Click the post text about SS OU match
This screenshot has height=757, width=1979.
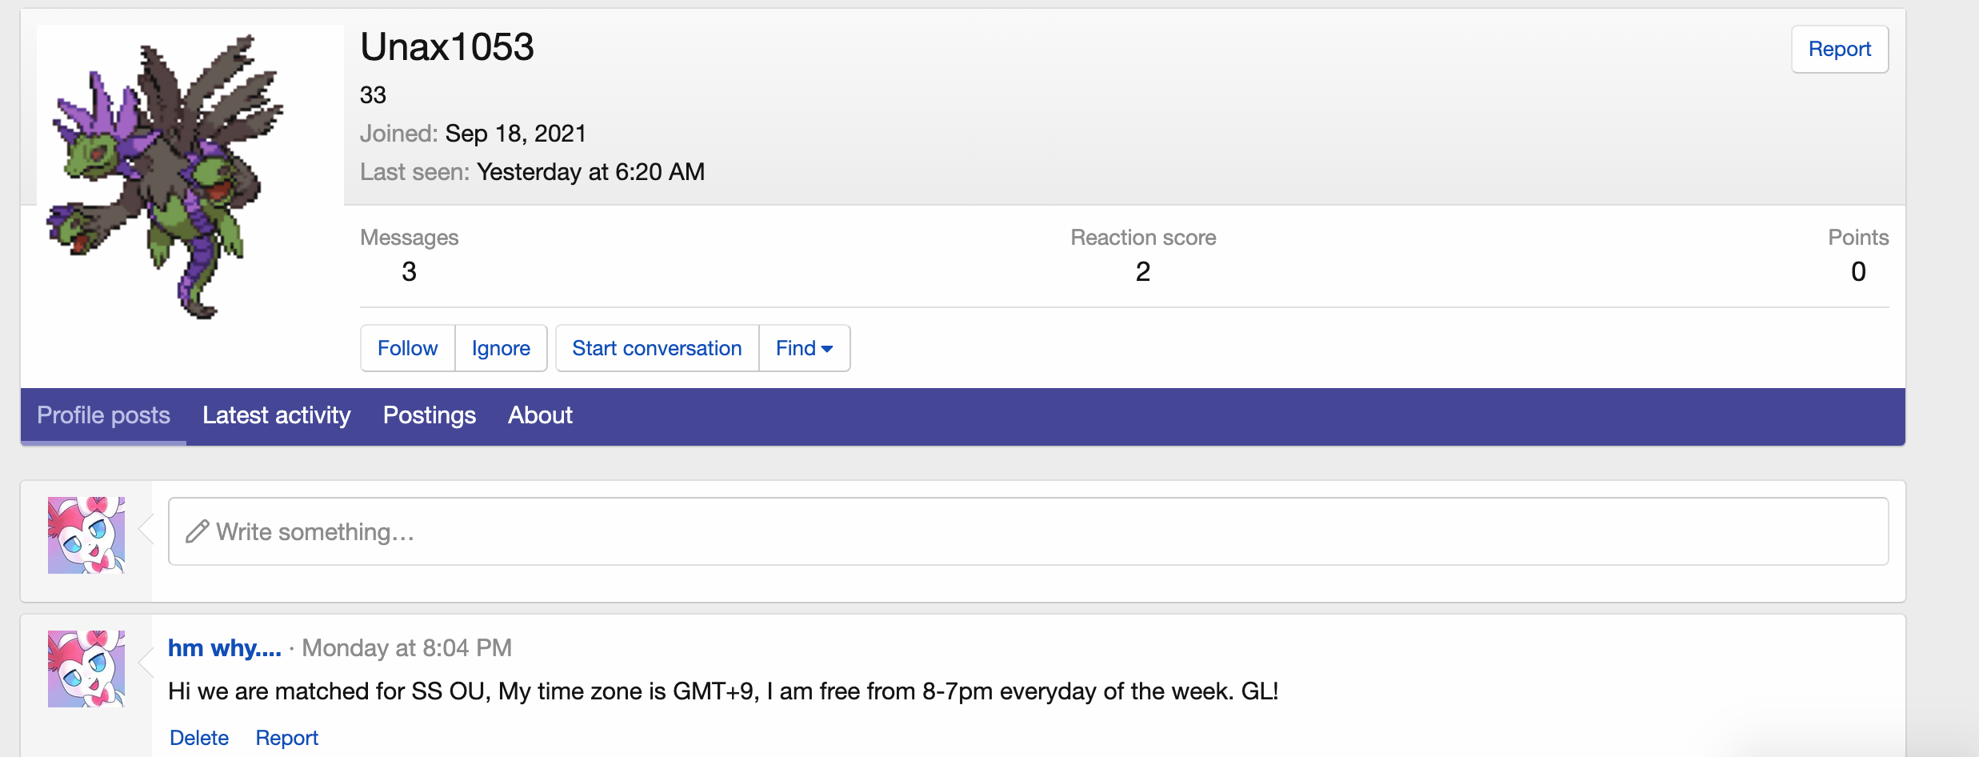[723, 691]
